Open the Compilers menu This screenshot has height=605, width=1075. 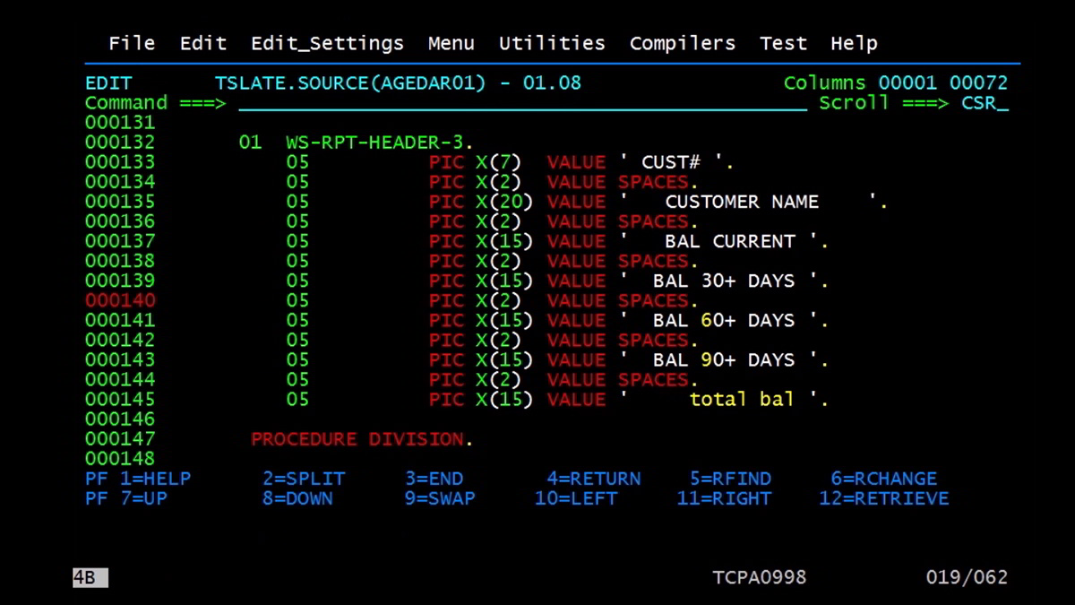pyautogui.click(x=682, y=42)
